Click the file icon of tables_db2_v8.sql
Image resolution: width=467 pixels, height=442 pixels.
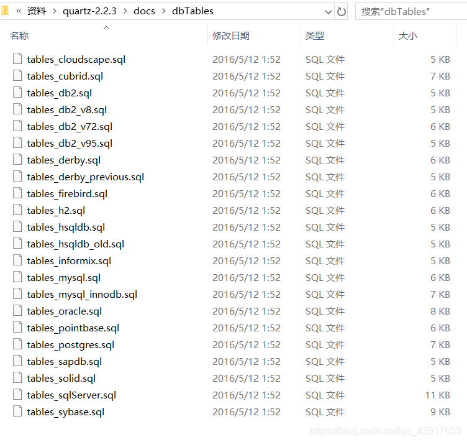click(x=17, y=109)
